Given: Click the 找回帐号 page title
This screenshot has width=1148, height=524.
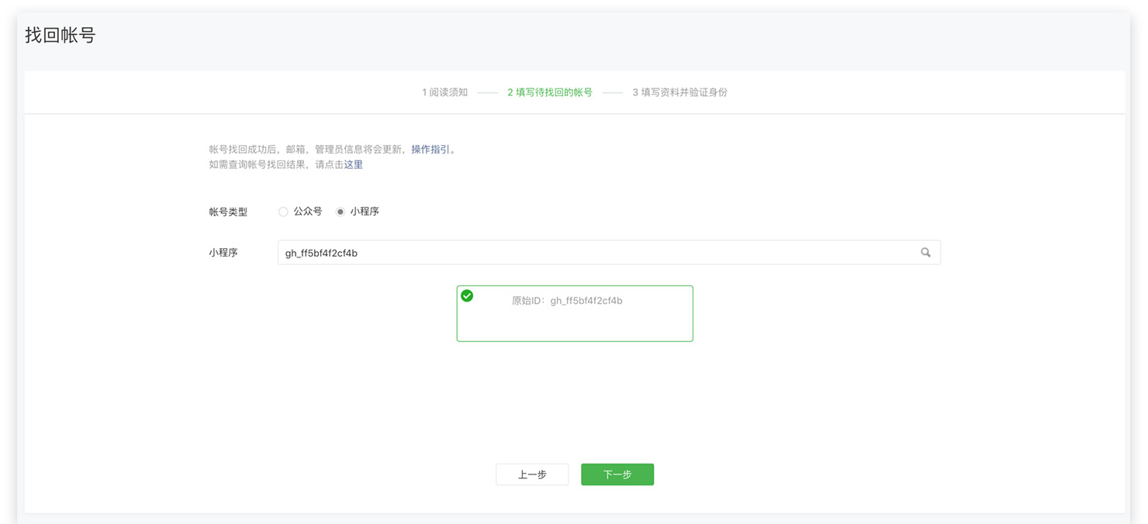Looking at the screenshot, I should point(60,35).
